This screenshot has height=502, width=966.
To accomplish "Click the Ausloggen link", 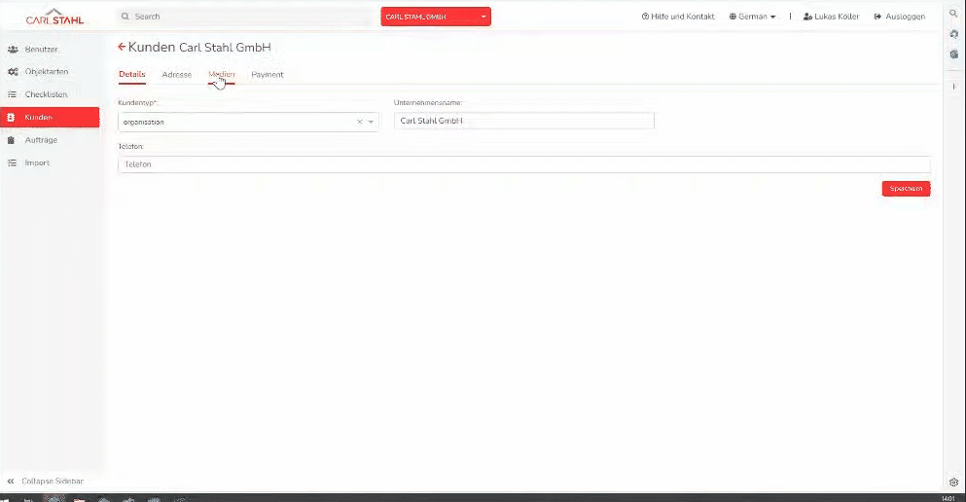I will pyautogui.click(x=900, y=17).
